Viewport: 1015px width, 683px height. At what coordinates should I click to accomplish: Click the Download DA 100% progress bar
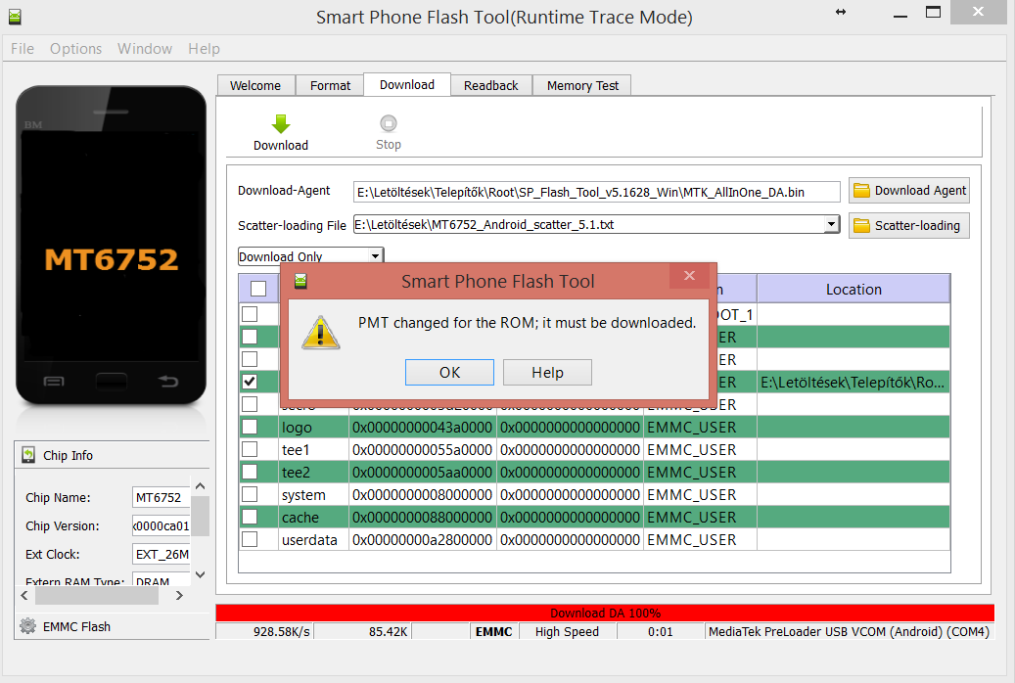pos(605,613)
